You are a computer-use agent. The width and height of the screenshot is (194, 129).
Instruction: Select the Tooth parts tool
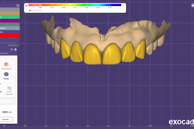tap(6, 66)
